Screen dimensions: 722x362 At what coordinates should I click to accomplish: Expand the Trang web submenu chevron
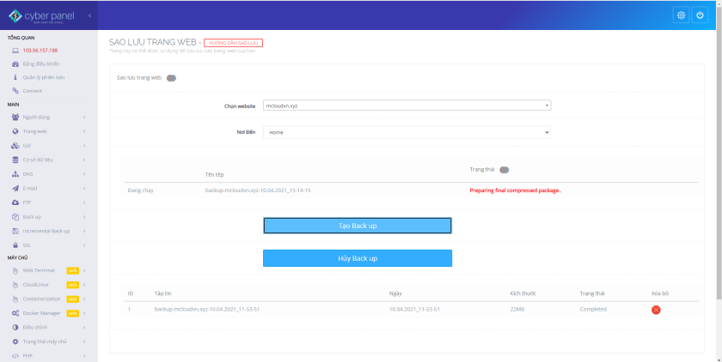84,131
